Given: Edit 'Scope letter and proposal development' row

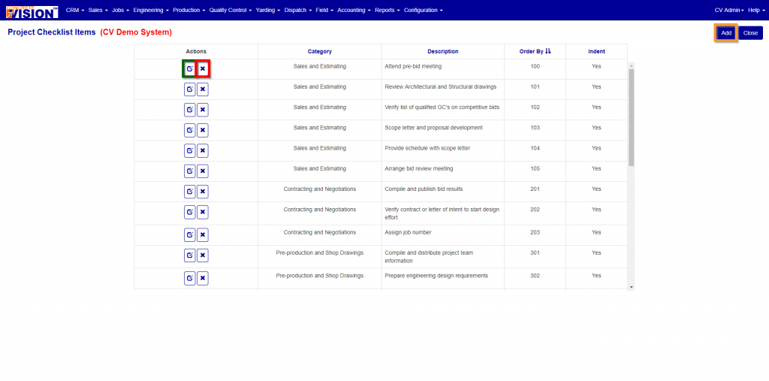Looking at the screenshot, I should click(x=190, y=130).
